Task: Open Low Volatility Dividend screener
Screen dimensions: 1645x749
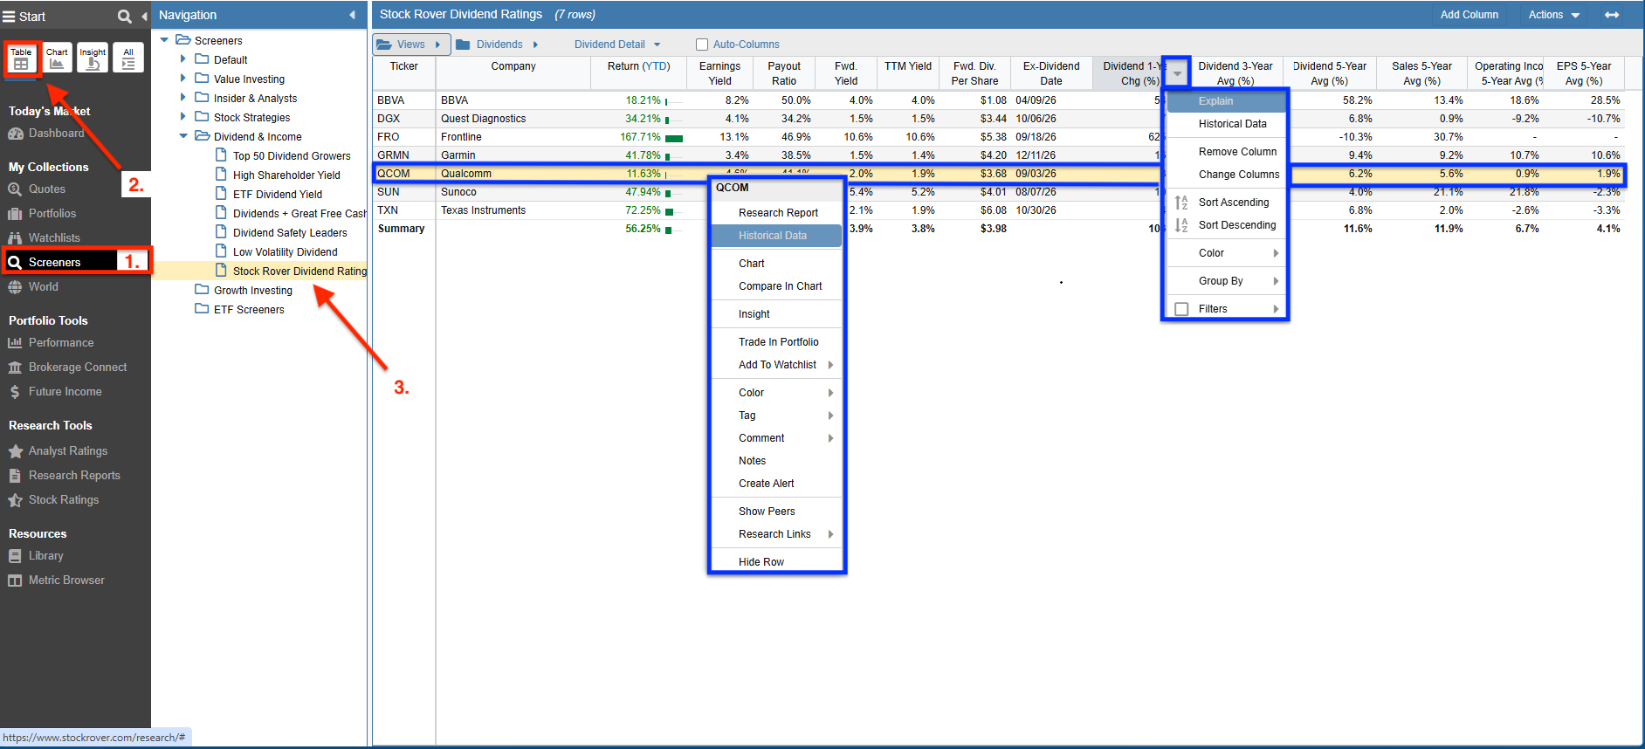Action: click(285, 252)
